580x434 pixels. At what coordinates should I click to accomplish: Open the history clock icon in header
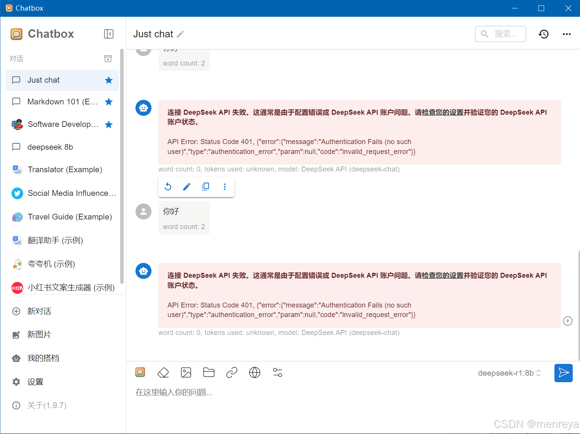[x=544, y=34]
